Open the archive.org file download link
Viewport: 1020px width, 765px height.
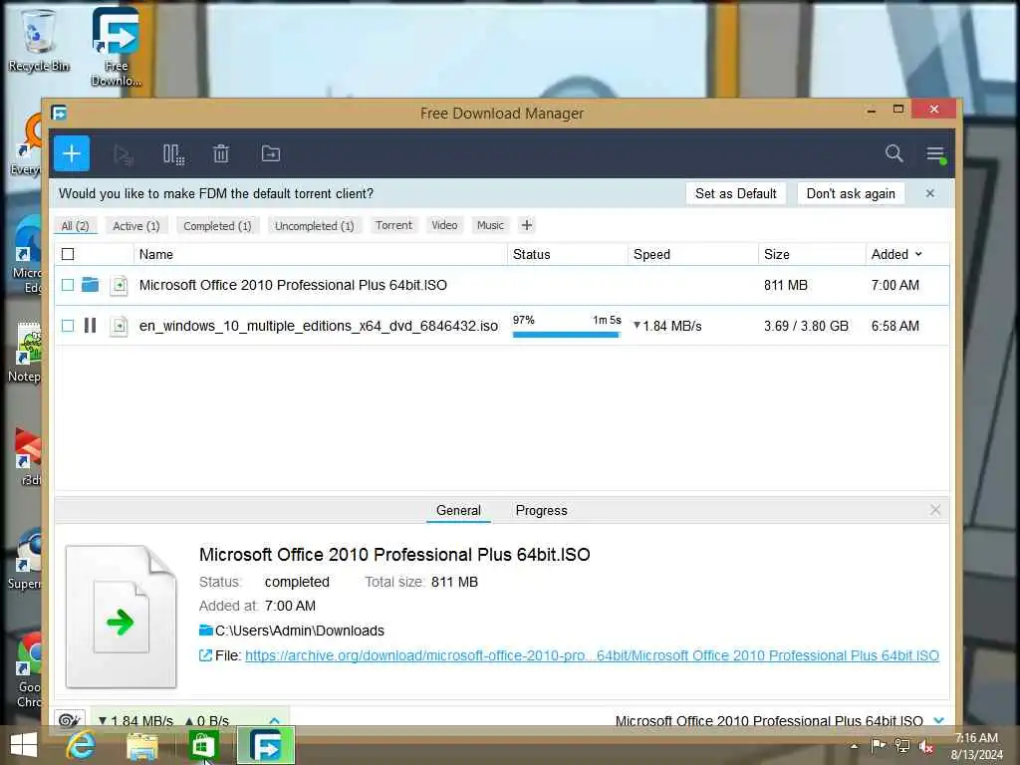point(592,655)
